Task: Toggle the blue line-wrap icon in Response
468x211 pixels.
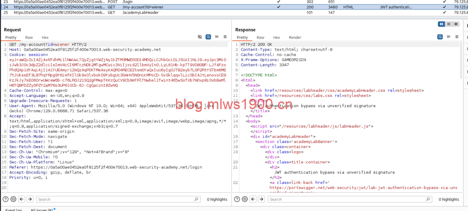Action: point(440,37)
